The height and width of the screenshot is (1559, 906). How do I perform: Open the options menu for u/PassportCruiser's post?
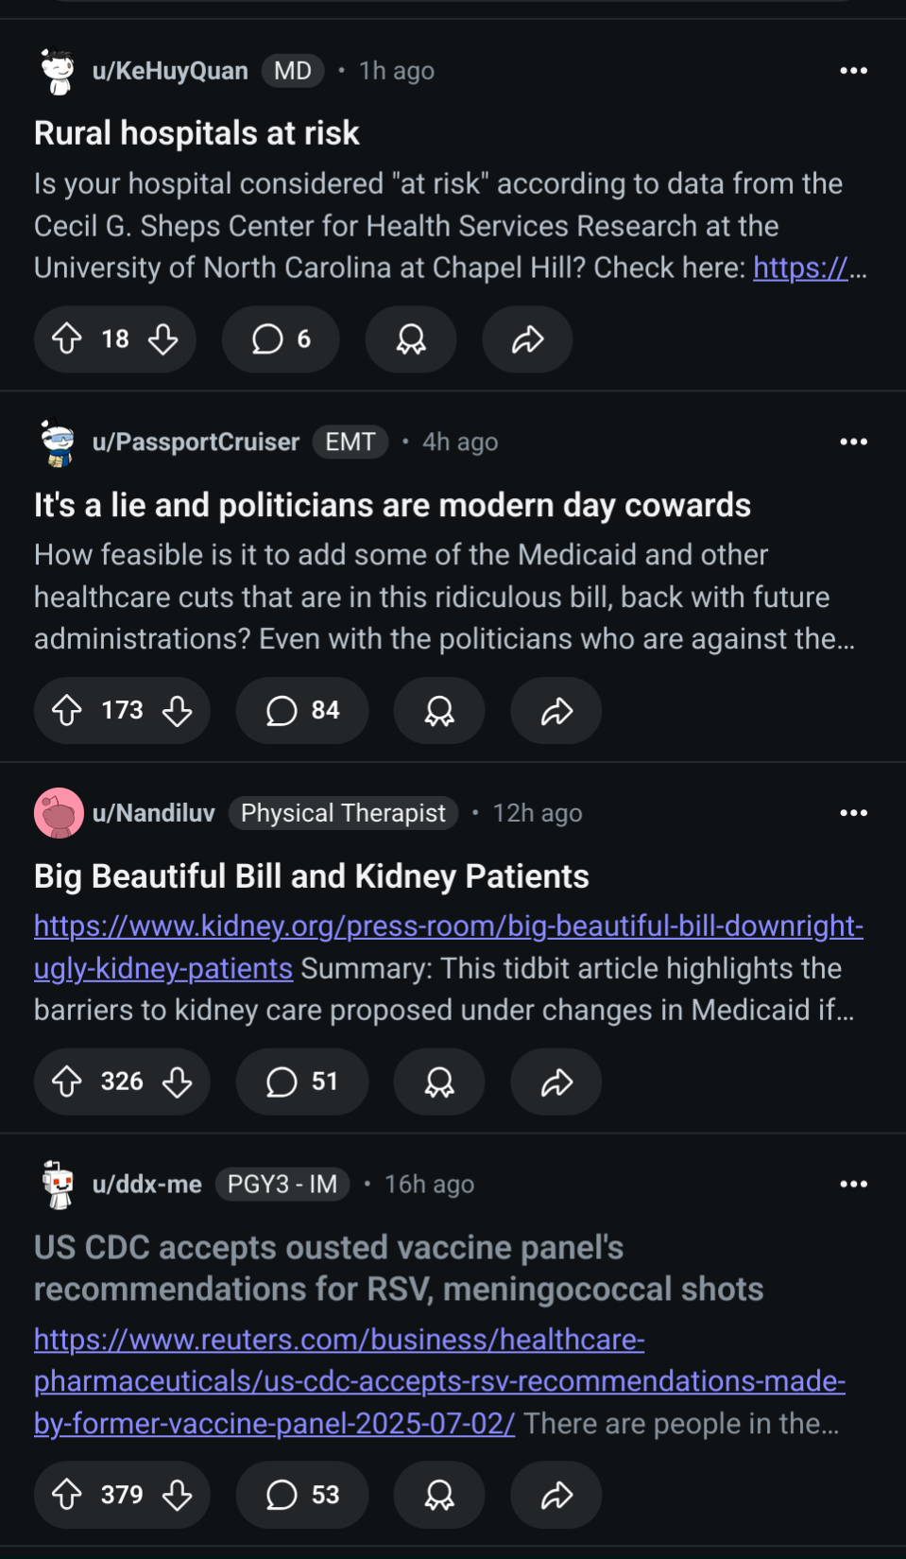(853, 442)
